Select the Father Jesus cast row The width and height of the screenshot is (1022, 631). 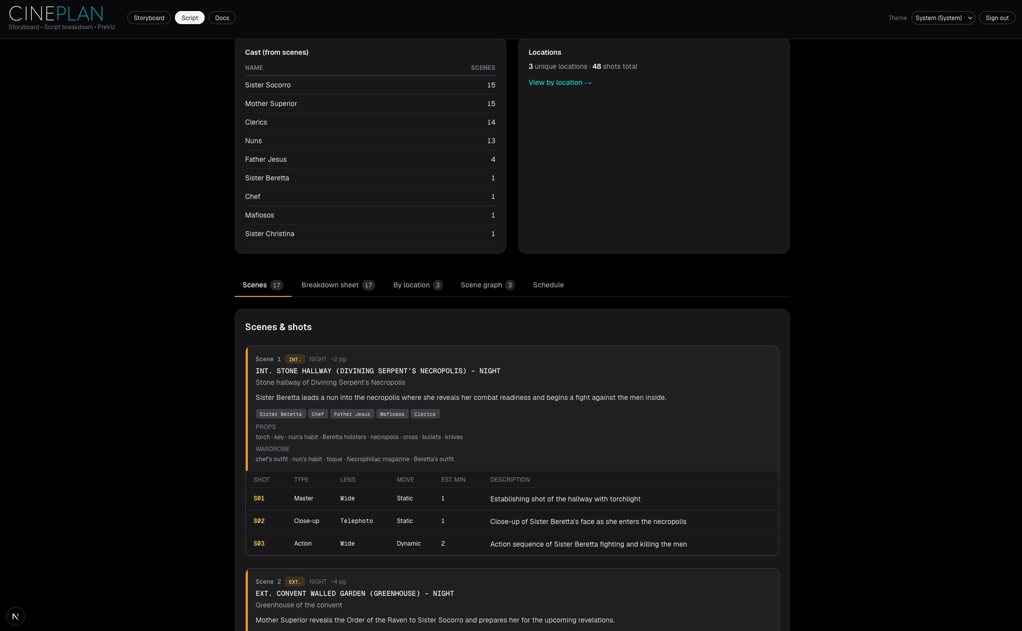370,159
